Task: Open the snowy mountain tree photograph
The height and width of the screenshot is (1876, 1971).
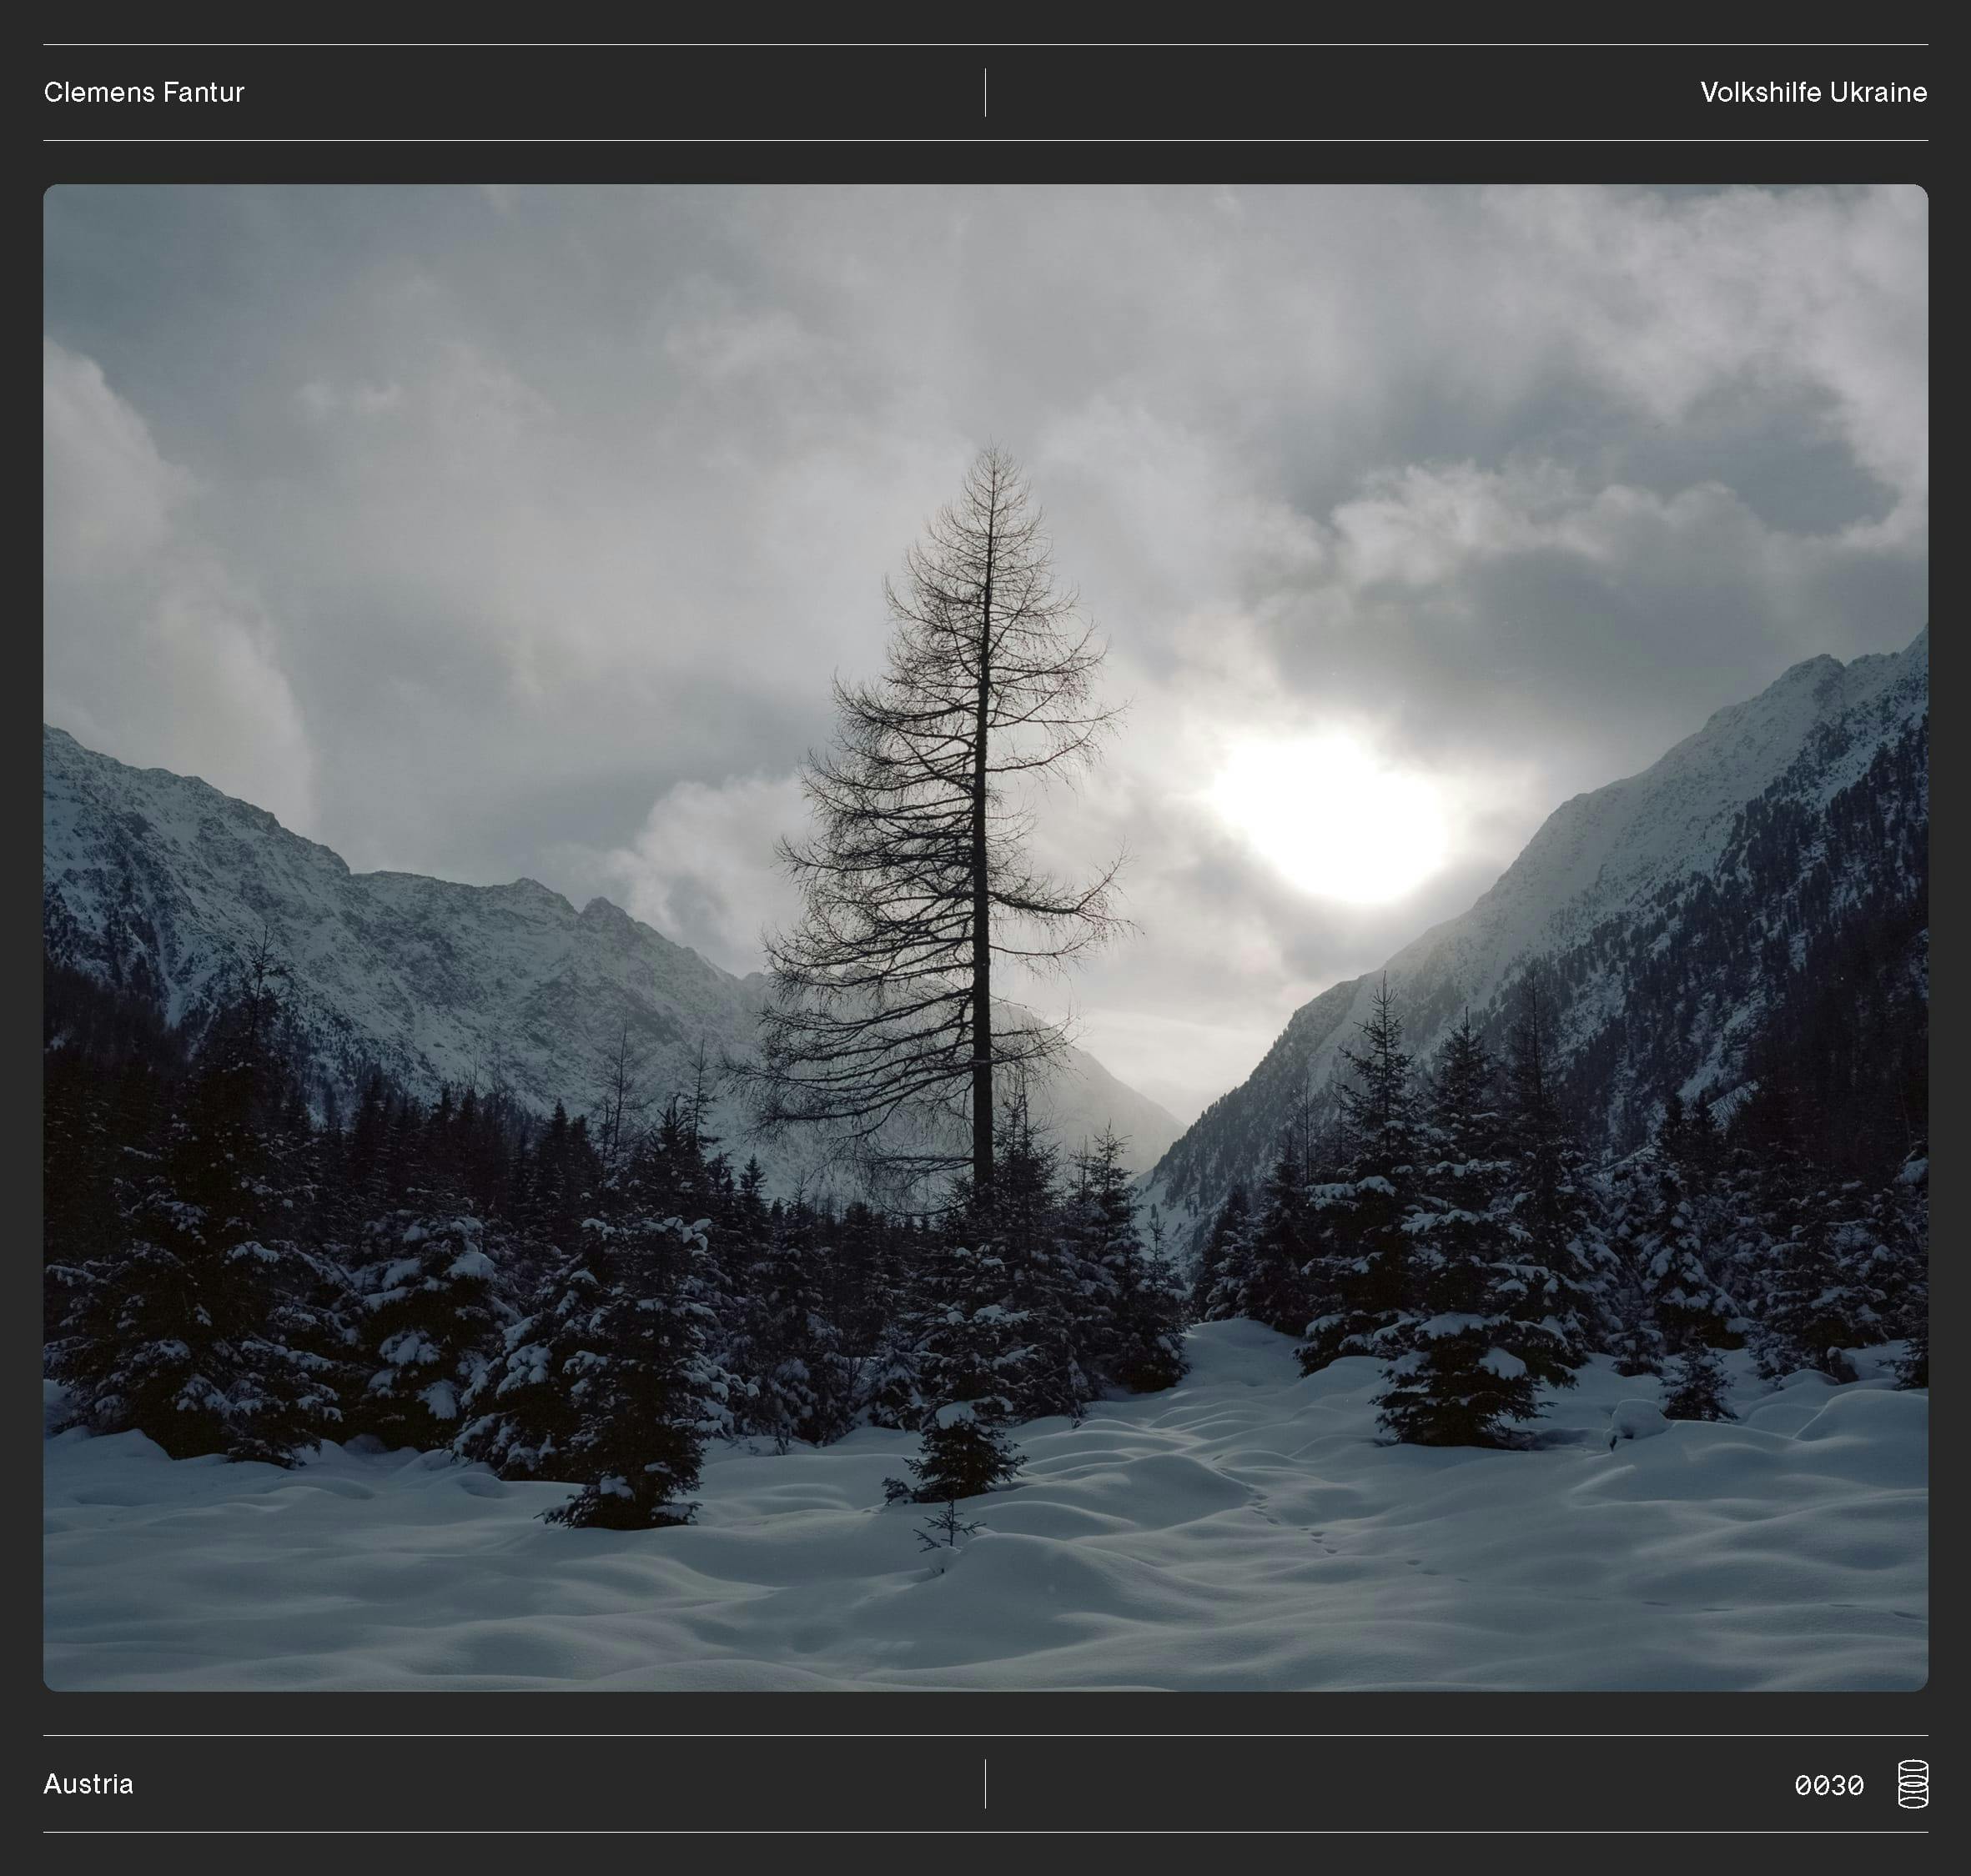Action: pos(986,937)
